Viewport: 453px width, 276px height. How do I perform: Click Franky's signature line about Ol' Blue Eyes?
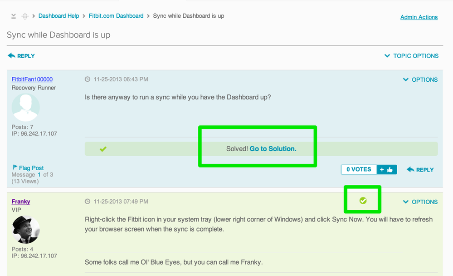[174, 262]
